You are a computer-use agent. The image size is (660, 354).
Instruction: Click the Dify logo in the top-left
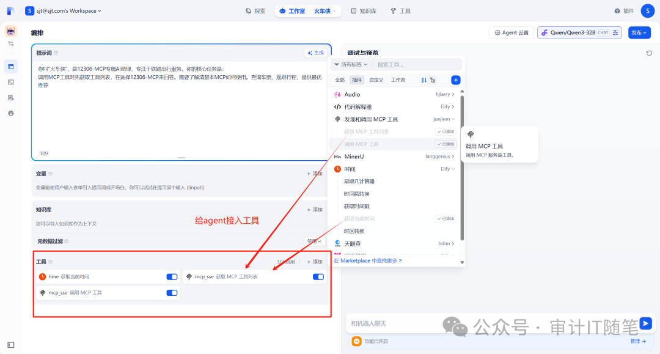click(10, 11)
